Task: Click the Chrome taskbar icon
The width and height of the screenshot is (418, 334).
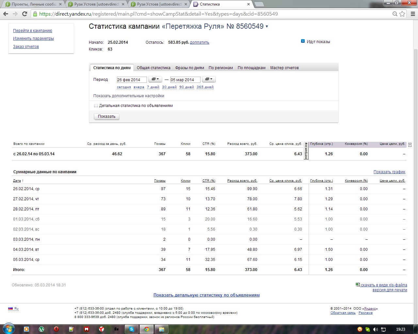Action: click(147, 329)
